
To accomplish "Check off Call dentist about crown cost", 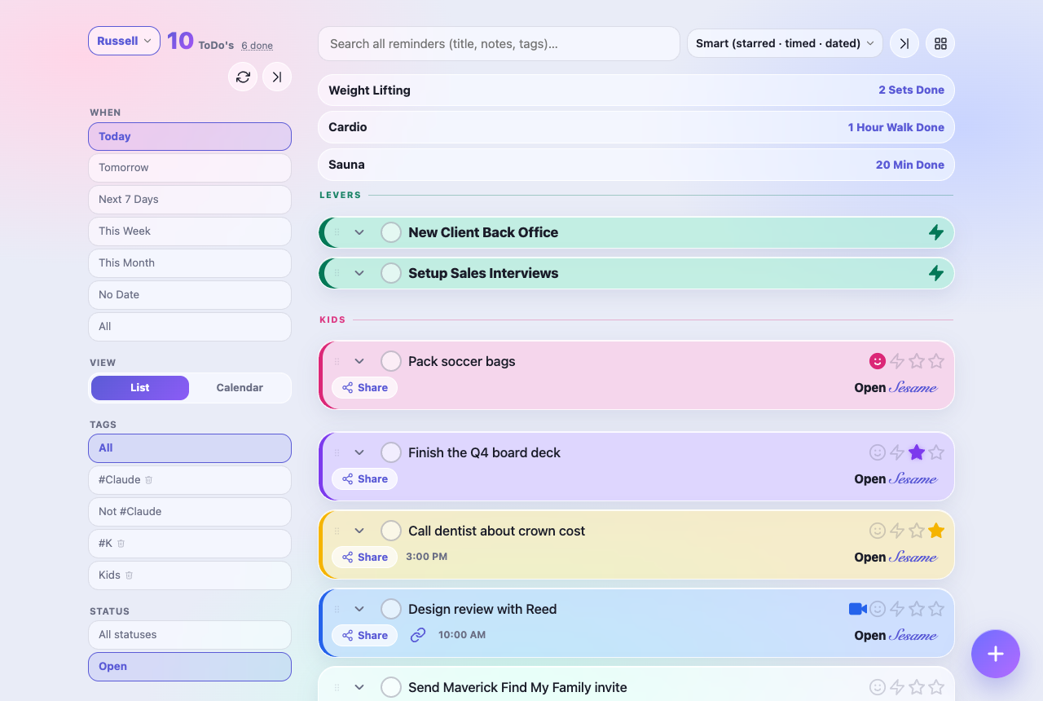I will click(x=391, y=531).
